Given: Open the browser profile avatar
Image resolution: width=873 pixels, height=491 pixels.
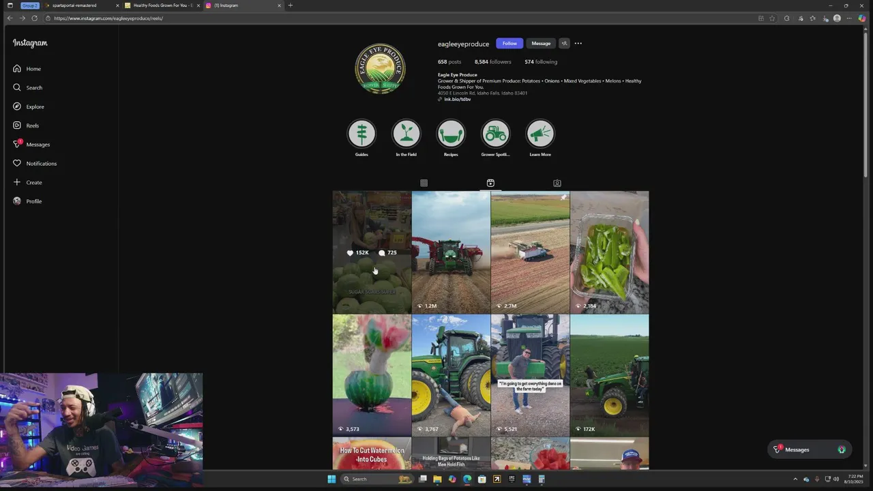Looking at the screenshot, I should (837, 18).
